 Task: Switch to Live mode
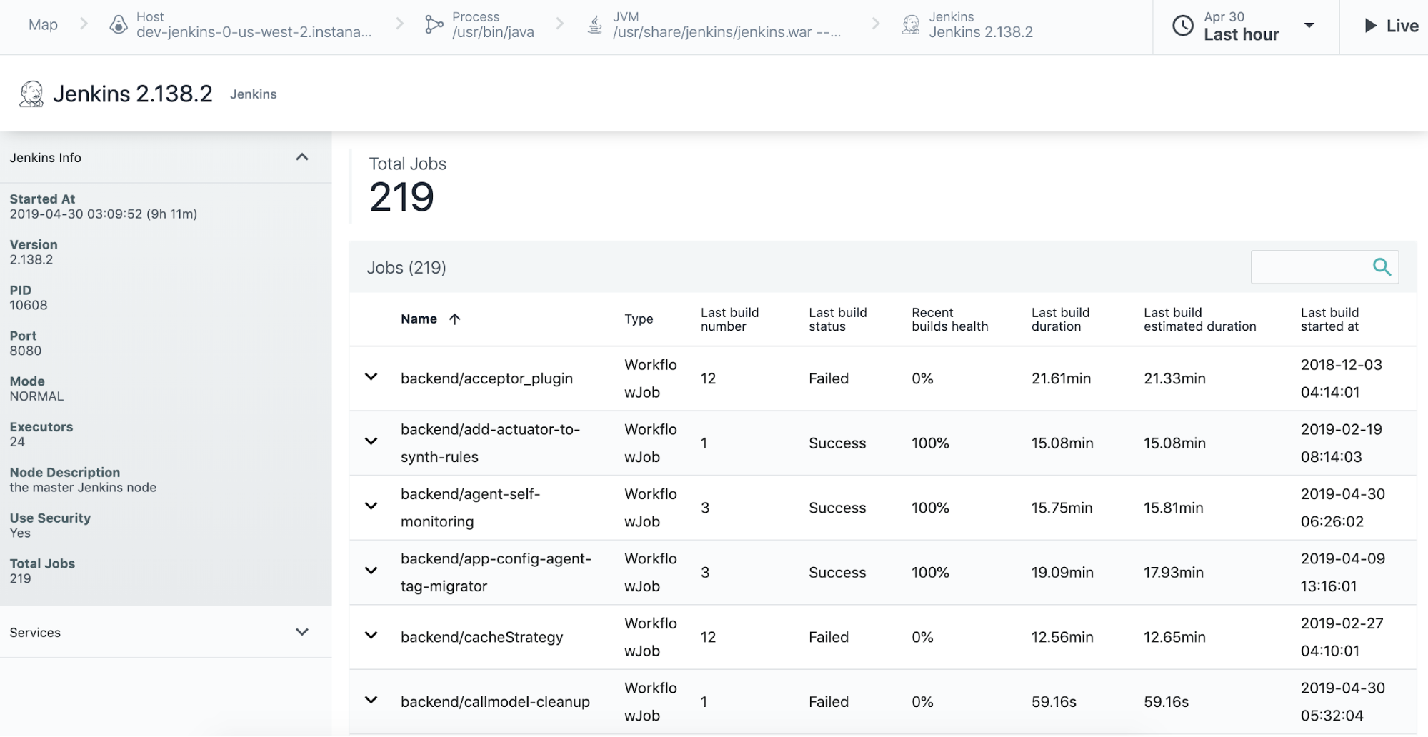pos(1391,26)
